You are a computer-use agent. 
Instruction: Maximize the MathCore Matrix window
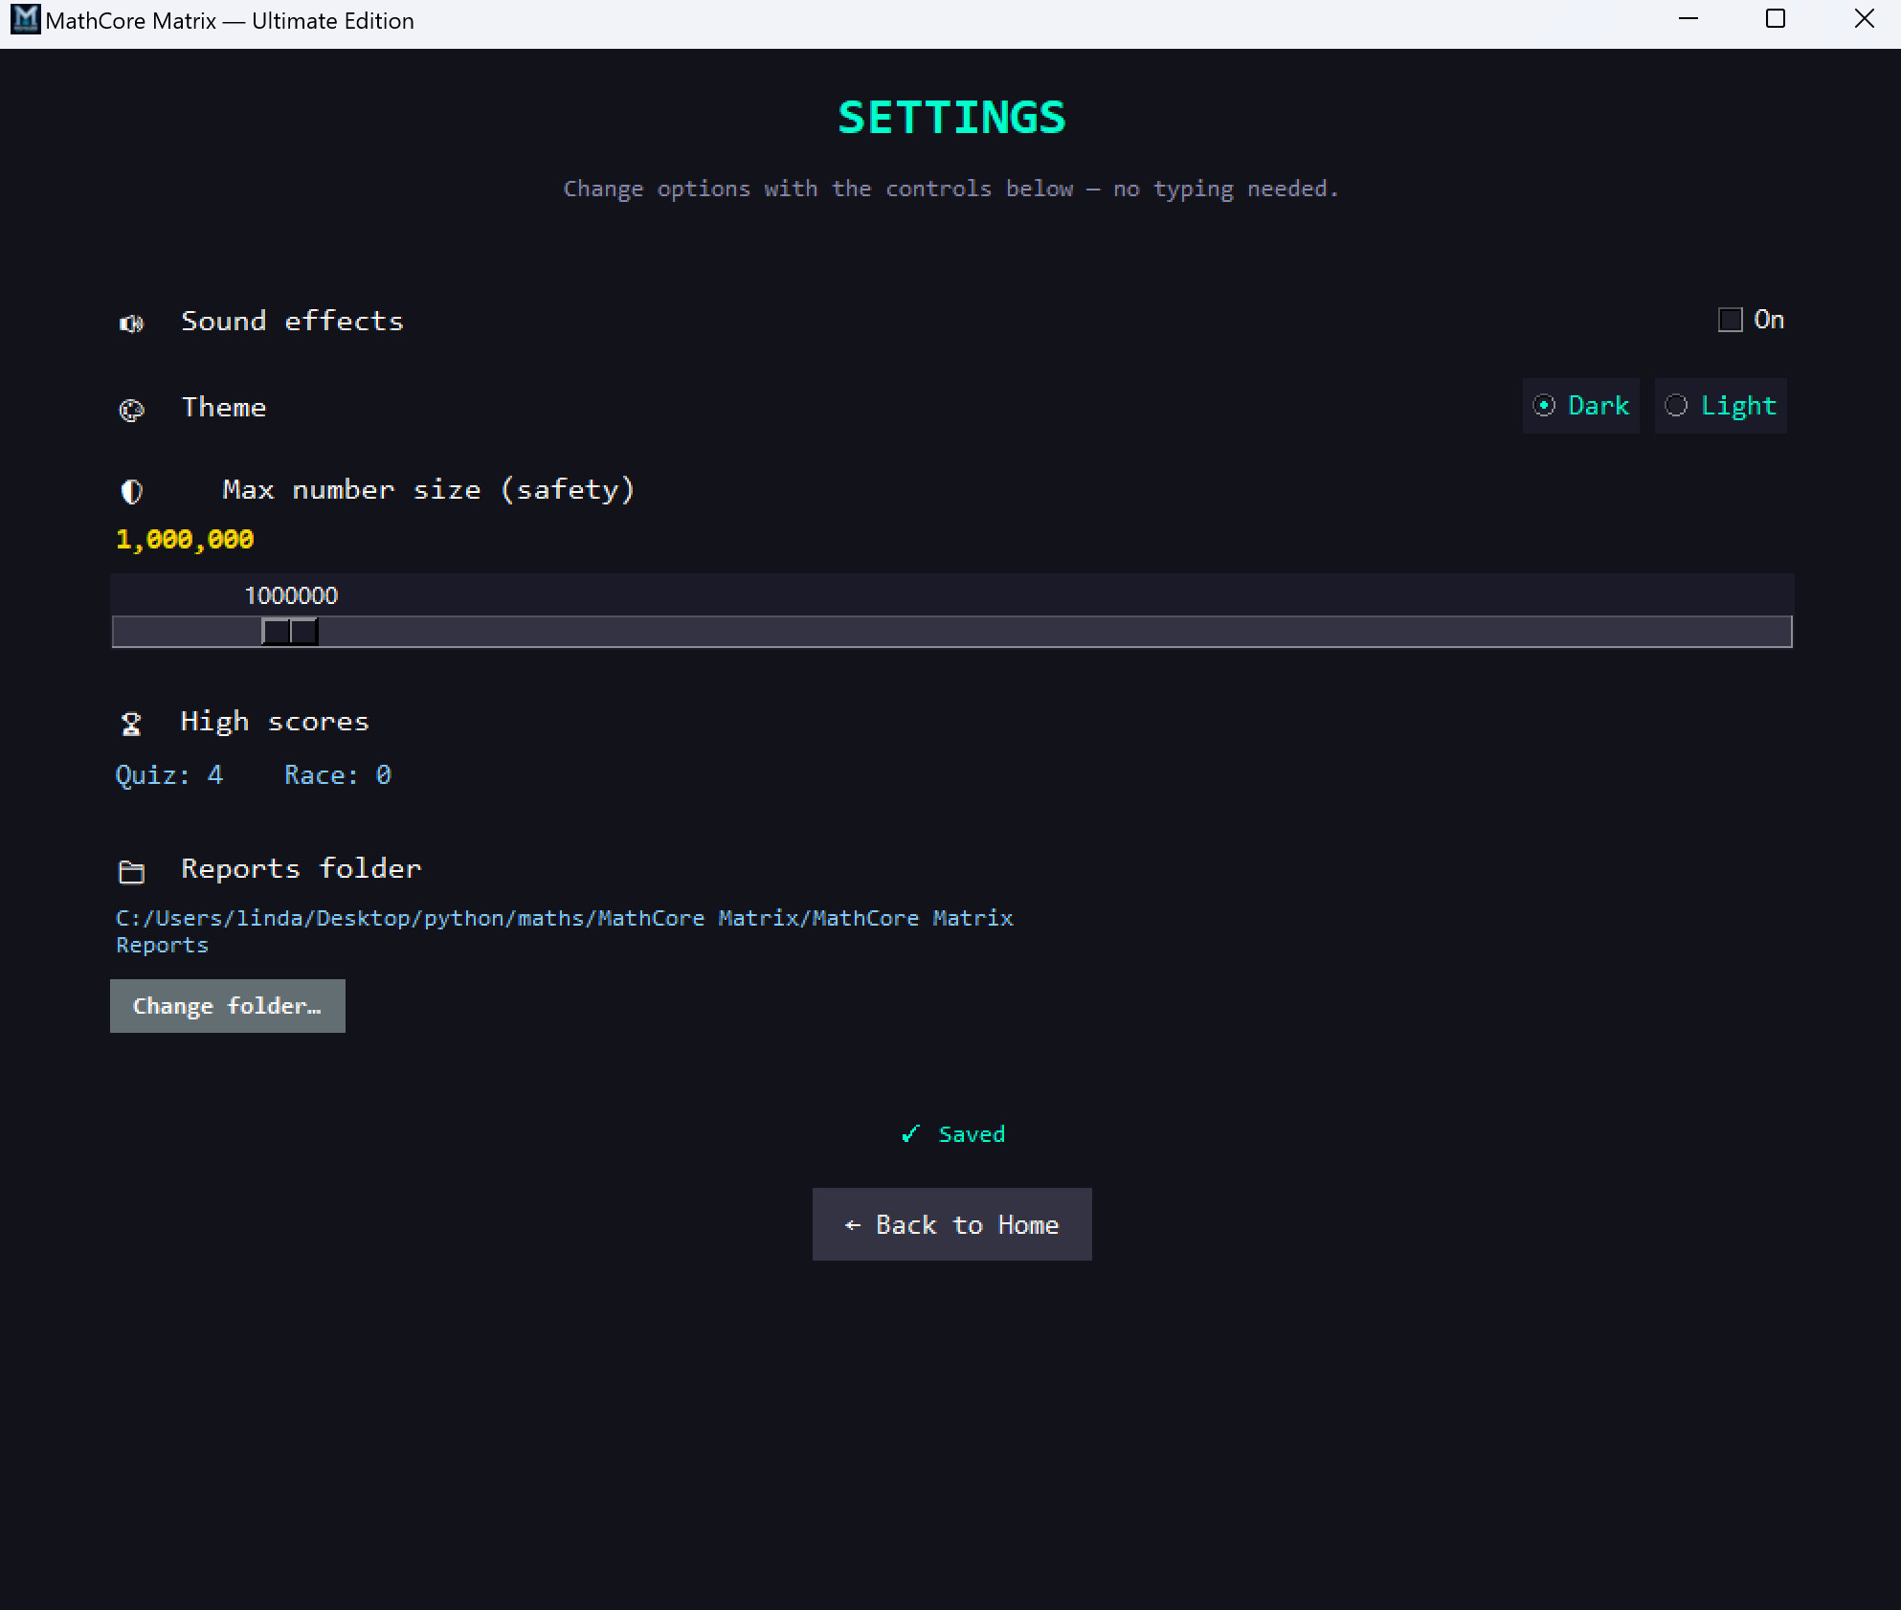(1776, 19)
